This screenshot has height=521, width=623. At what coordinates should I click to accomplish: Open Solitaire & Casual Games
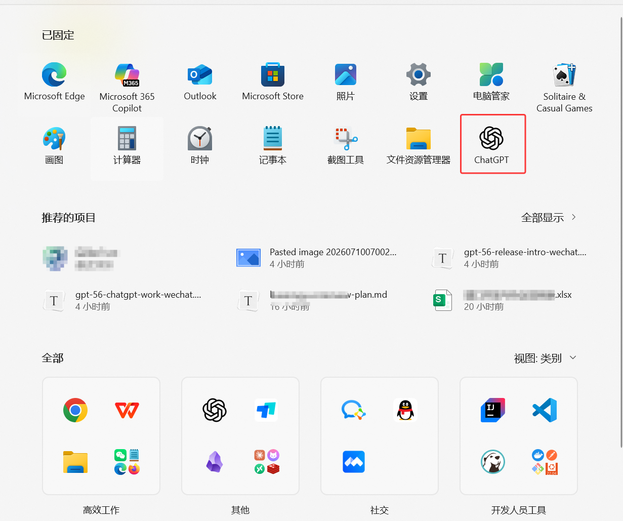[x=564, y=88]
